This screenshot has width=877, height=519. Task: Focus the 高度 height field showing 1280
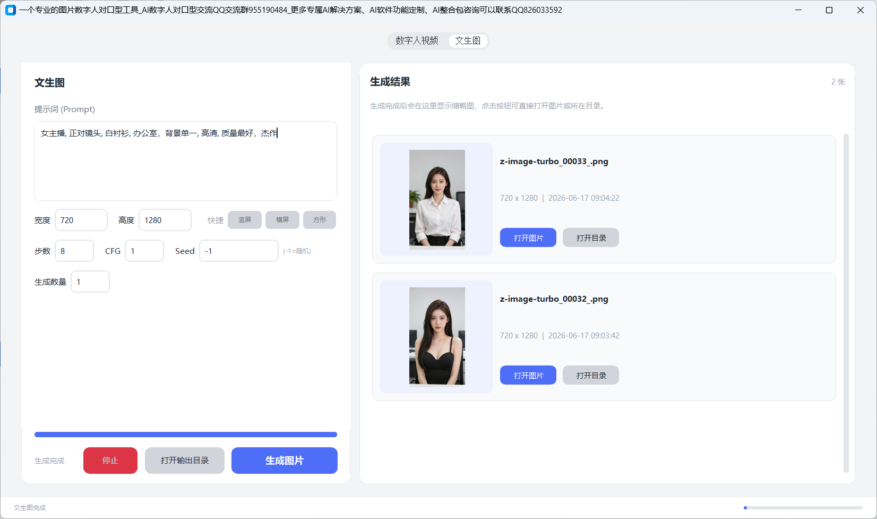click(165, 220)
